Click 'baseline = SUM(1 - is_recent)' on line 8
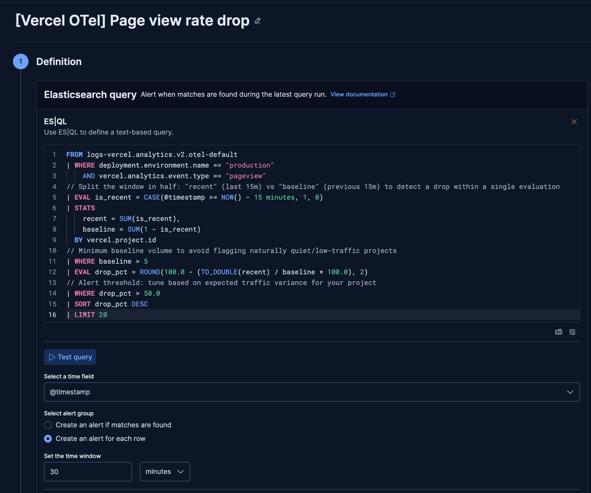Screen dimensions: 591x493 [x=141, y=229]
